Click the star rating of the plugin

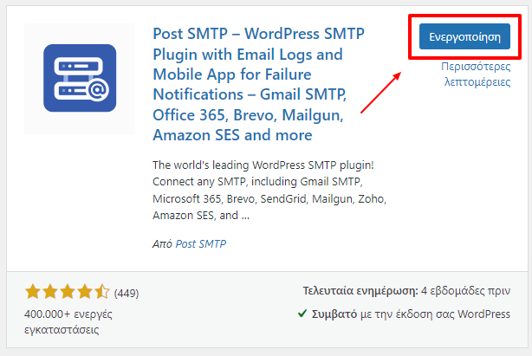pos(68,292)
